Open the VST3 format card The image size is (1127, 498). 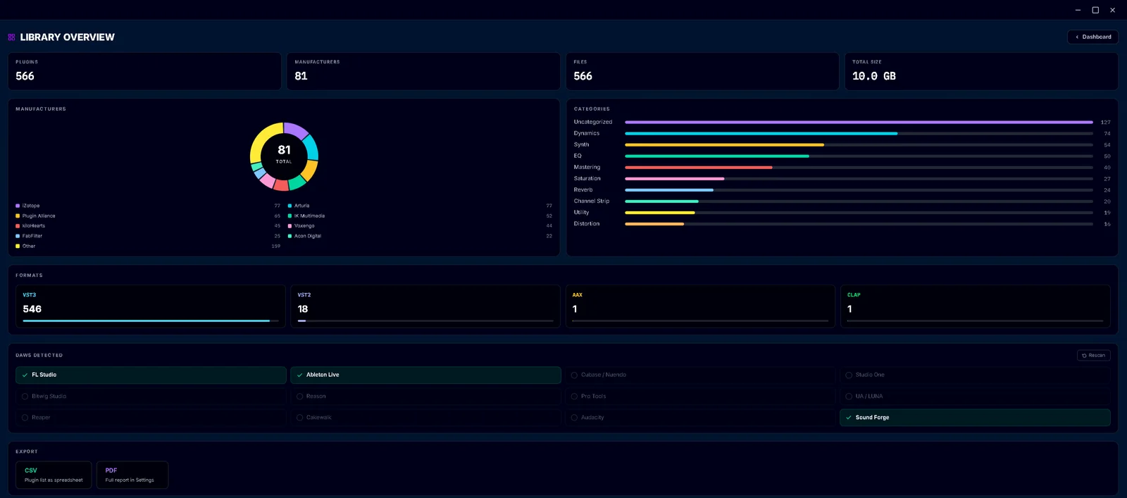point(151,306)
